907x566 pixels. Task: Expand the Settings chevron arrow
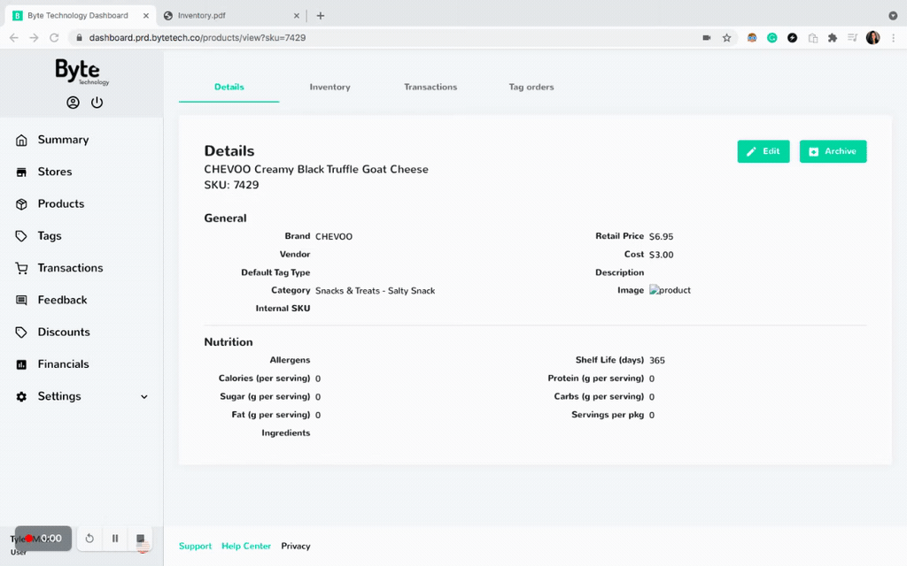coord(144,397)
